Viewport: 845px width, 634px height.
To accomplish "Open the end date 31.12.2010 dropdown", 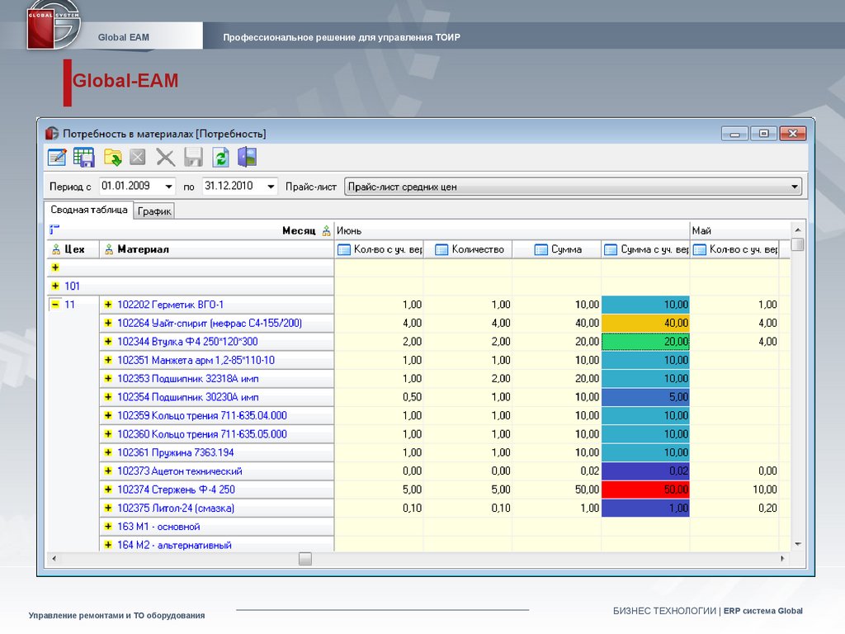I will (271, 187).
